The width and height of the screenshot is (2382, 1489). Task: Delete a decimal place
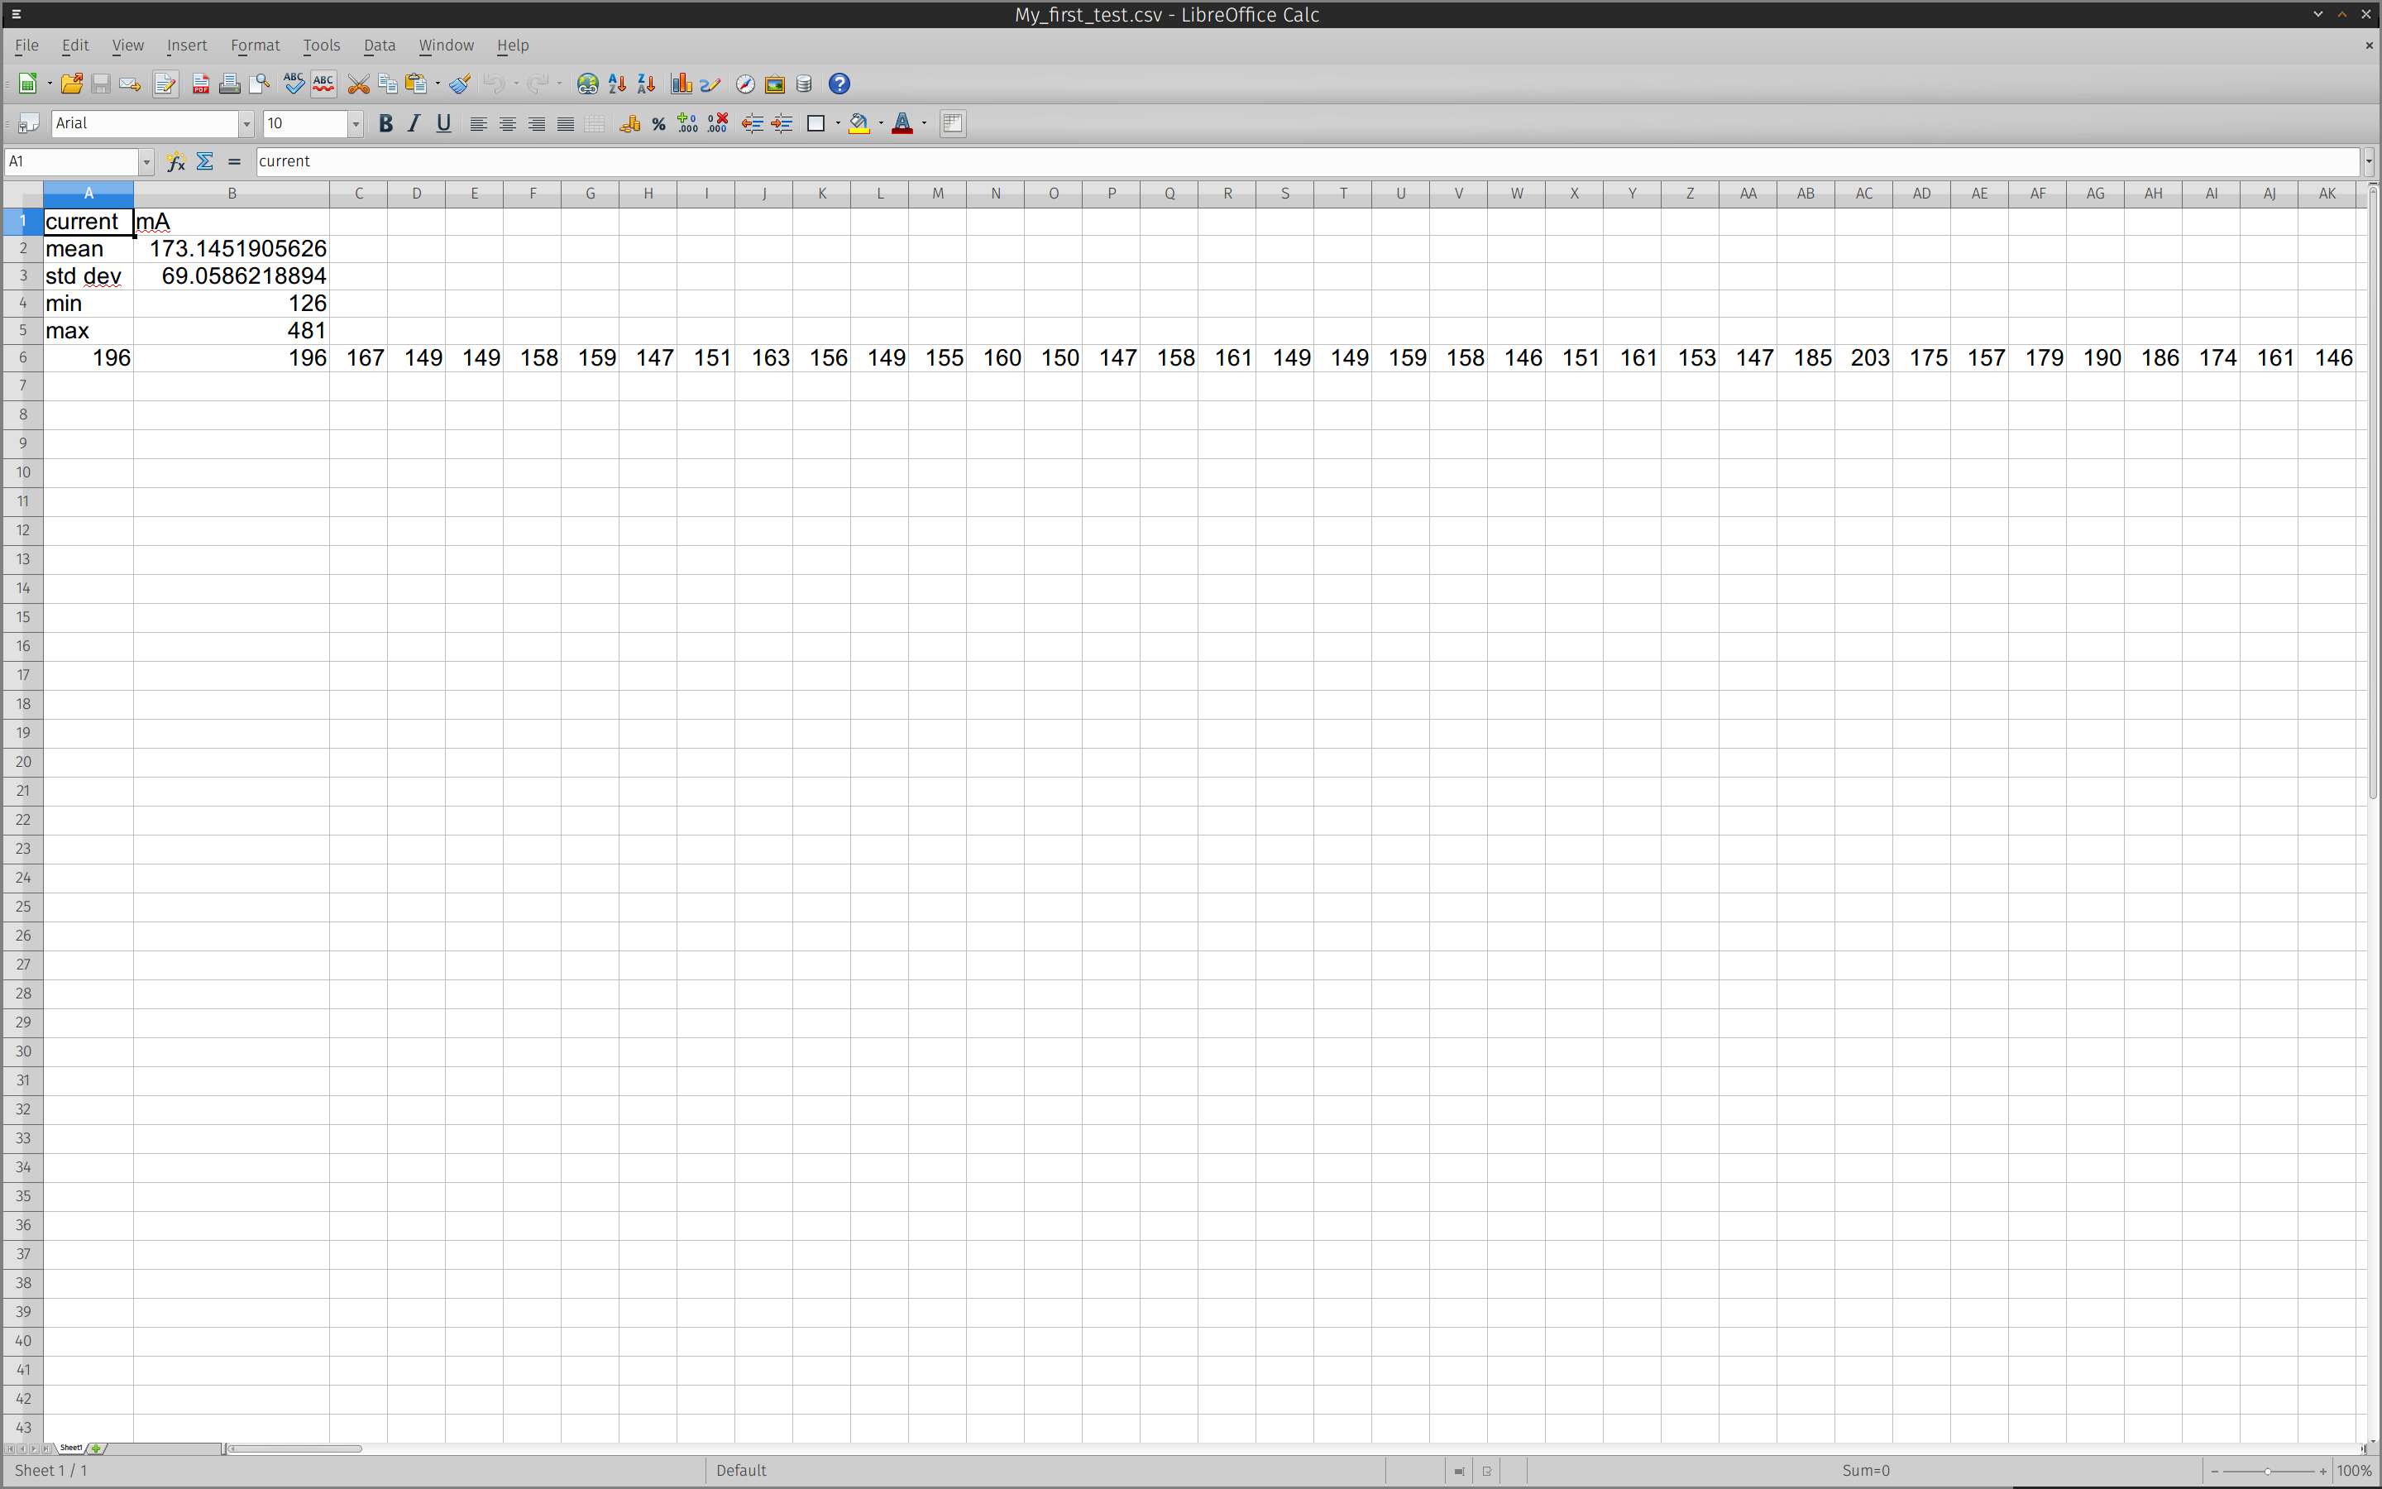[x=718, y=123]
